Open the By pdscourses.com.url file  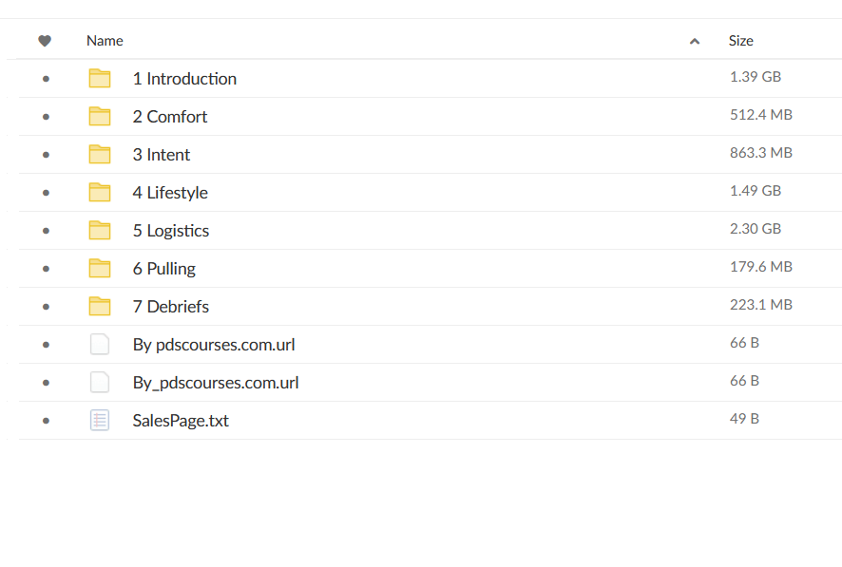coord(214,345)
